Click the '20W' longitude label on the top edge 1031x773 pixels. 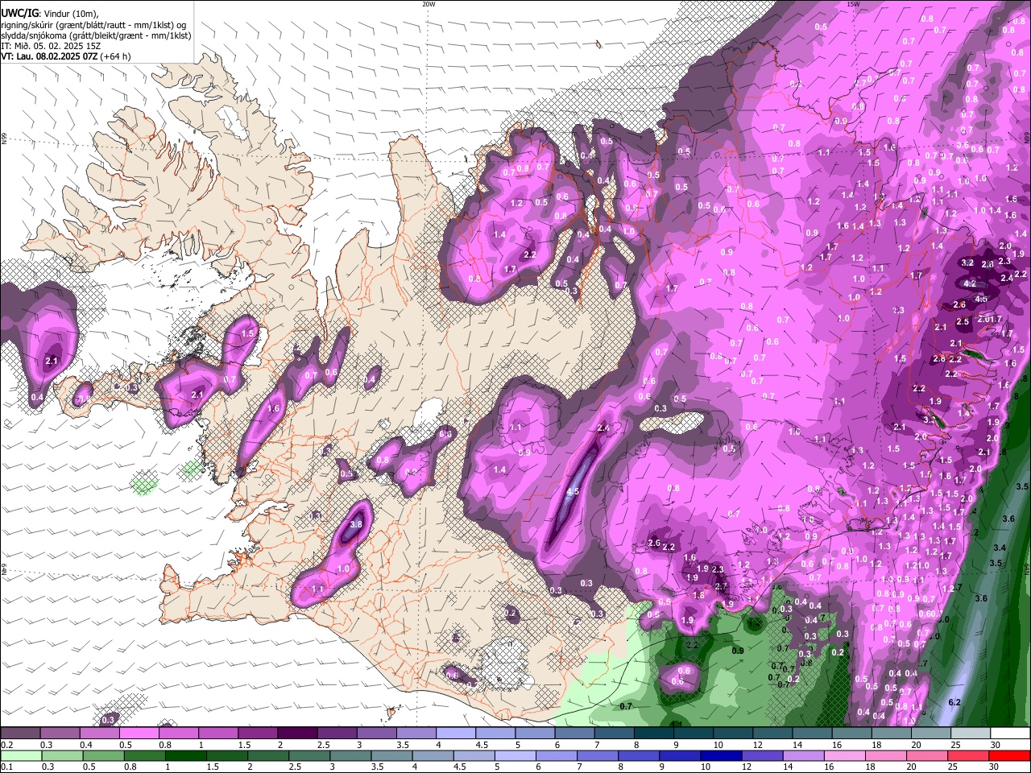(429, 4)
